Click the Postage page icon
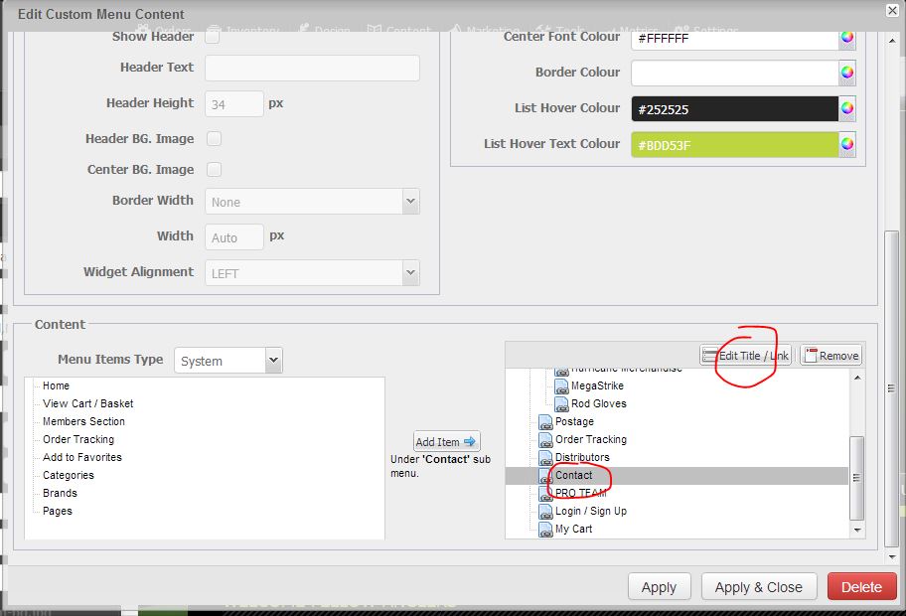 click(x=545, y=422)
